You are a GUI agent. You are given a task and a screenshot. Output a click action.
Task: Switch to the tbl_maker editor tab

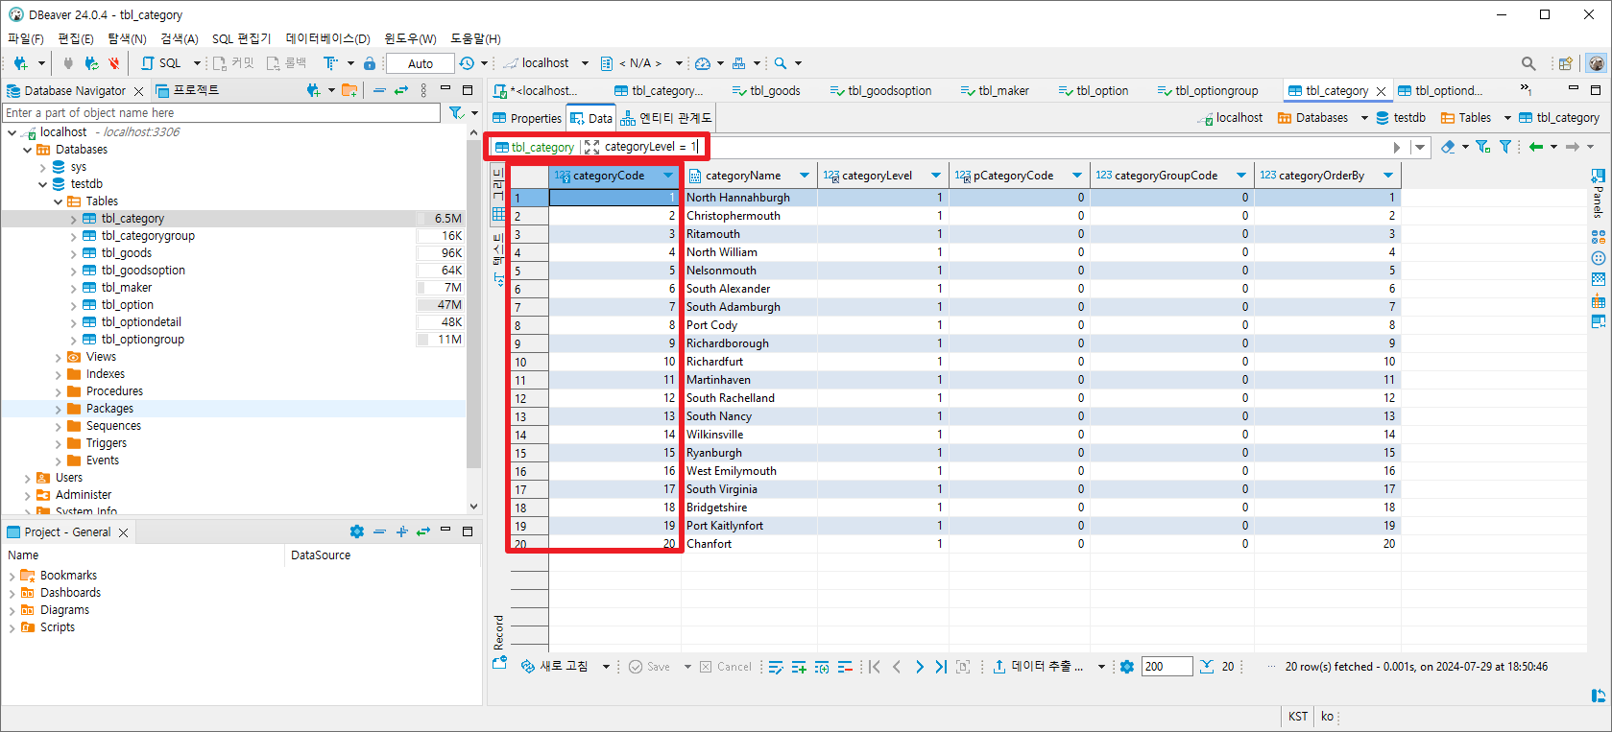pyautogui.click(x=996, y=91)
